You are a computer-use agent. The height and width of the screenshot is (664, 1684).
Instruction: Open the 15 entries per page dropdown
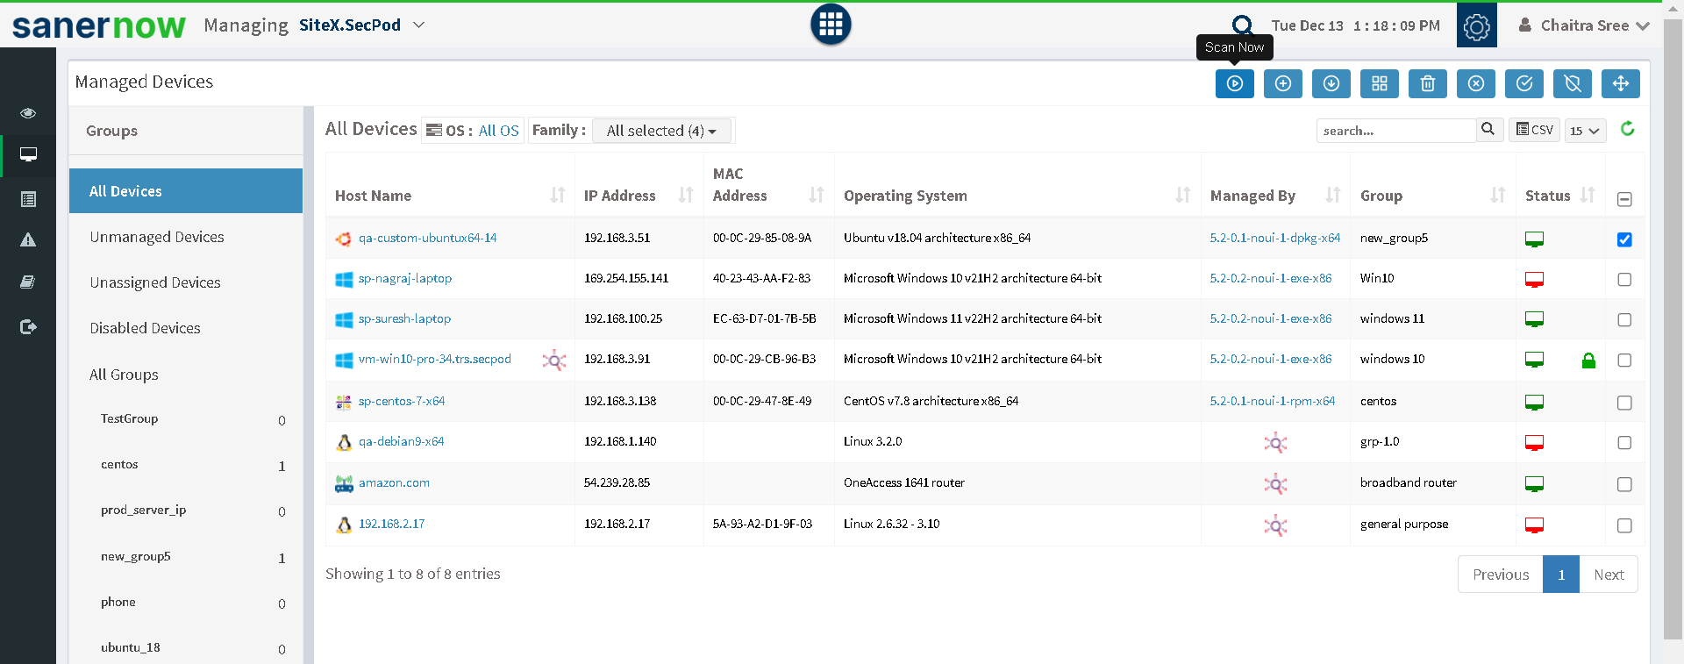(x=1585, y=131)
